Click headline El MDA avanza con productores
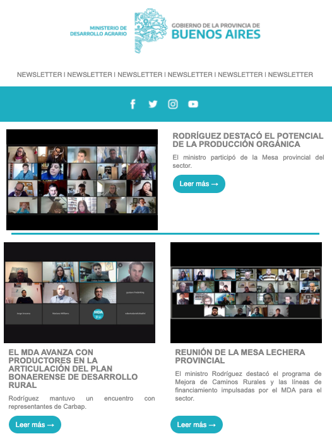This screenshot has height=446, width=332. (x=73, y=368)
